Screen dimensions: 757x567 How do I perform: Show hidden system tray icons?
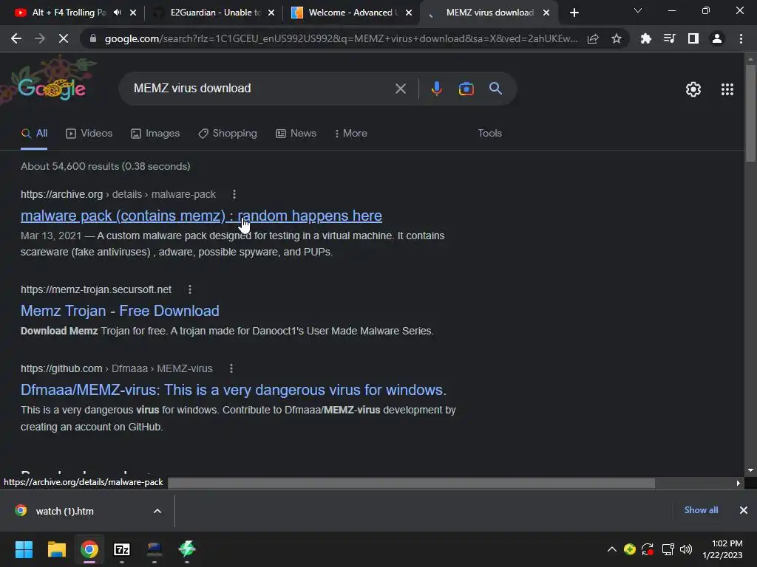[611, 549]
